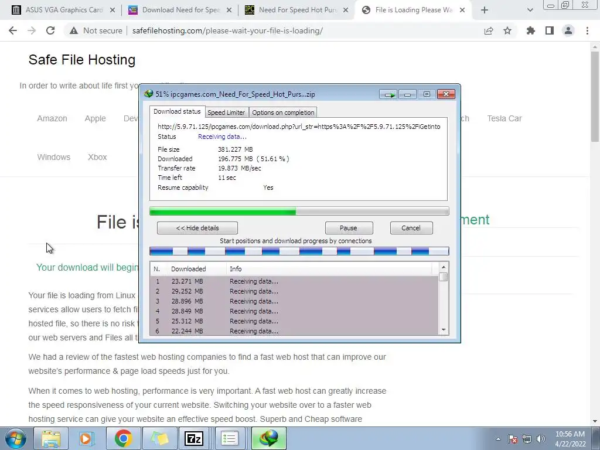
Task: Open the Windows category link
Action: click(x=53, y=157)
